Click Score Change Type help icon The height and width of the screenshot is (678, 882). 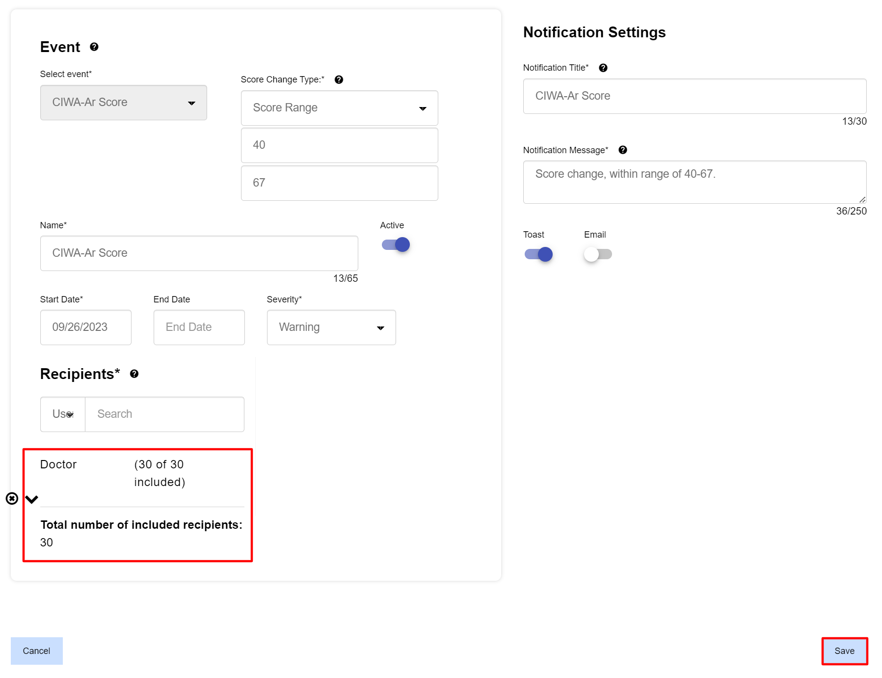tap(339, 80)
